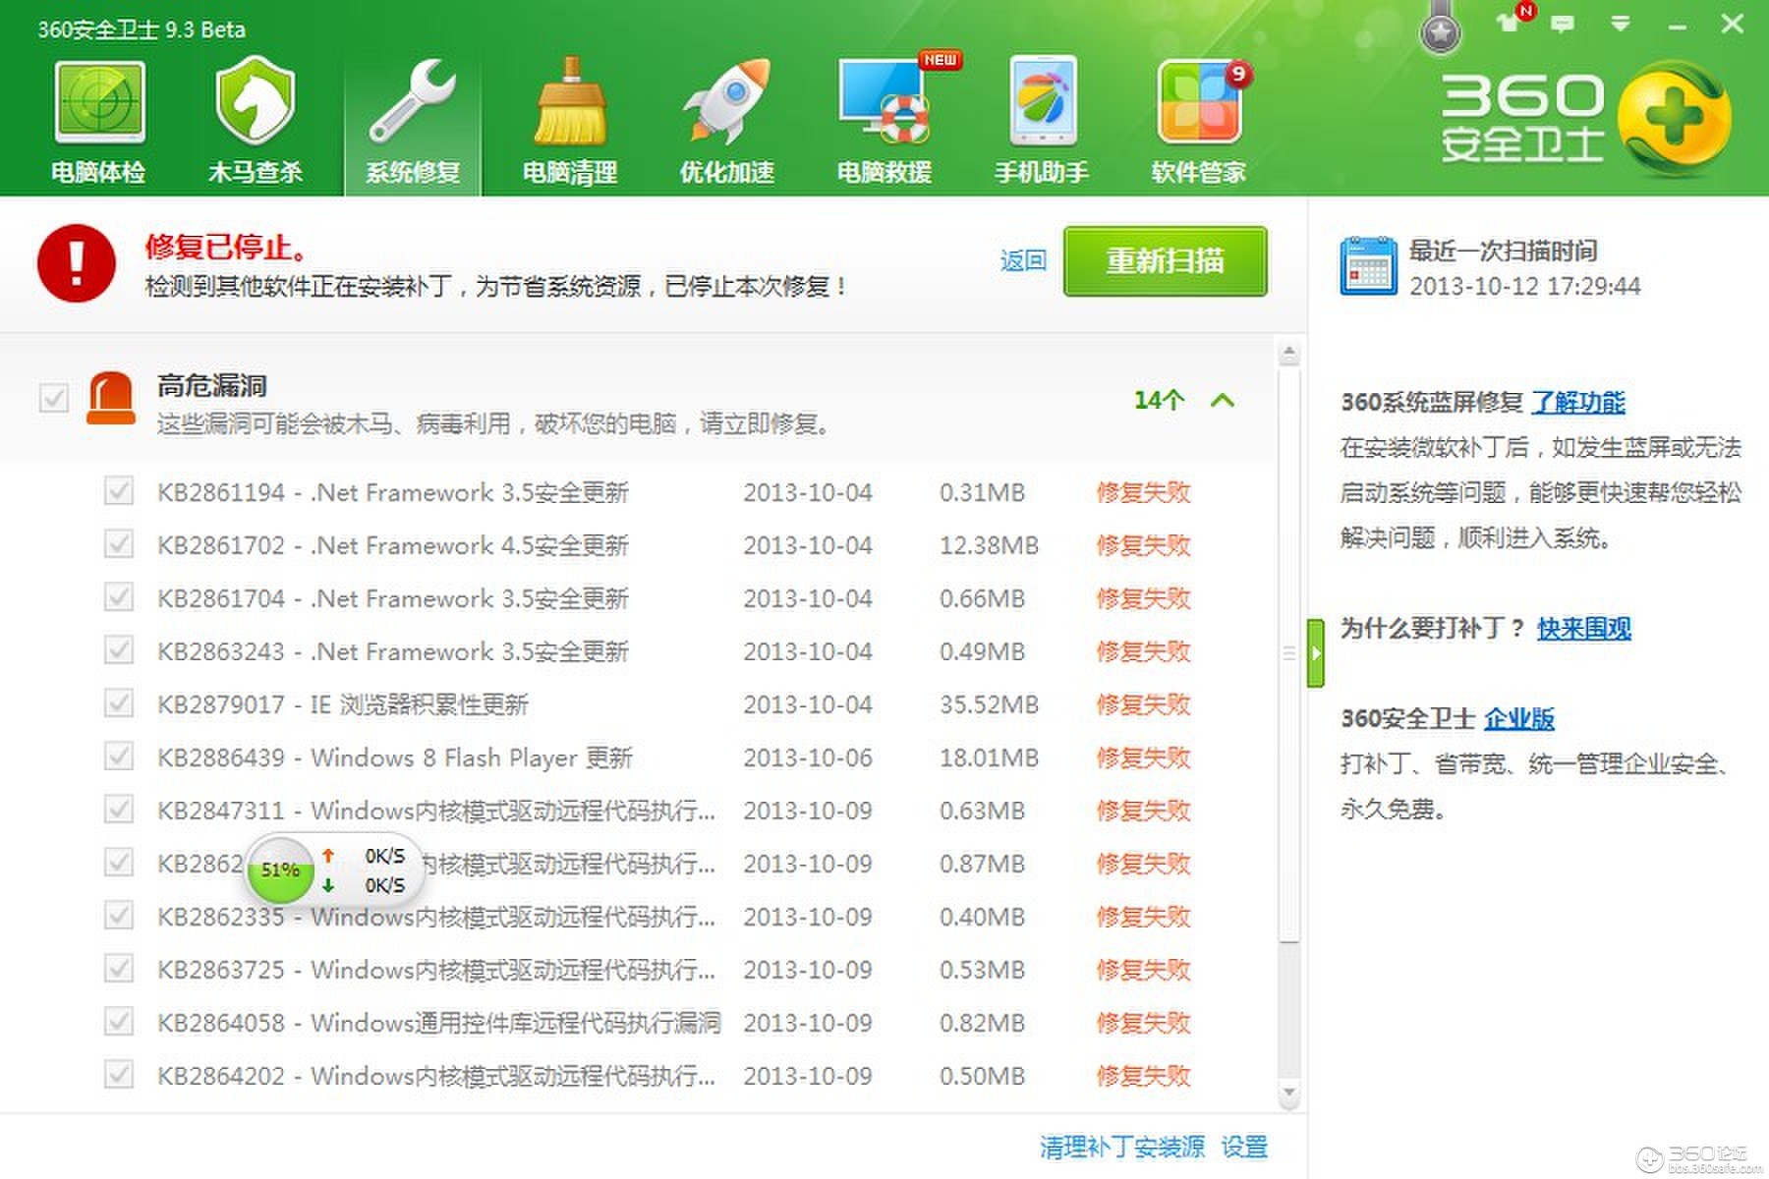This screenshot has width=1769, height=1179.
Task: Click the patch list scrollbar thumb
Action: click(x=1289, y=653)
